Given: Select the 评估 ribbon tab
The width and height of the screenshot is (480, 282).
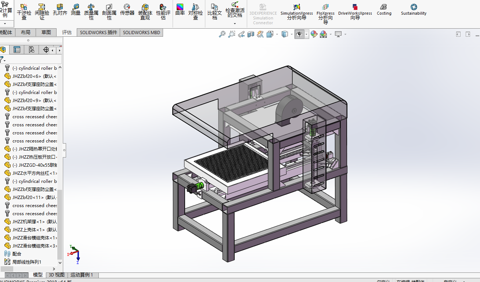Looking at the screenshot, I should click(67, 32).
